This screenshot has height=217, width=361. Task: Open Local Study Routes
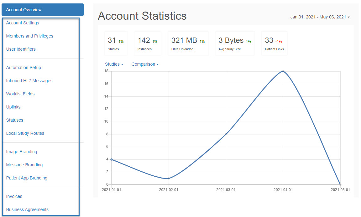coord(25,133)
